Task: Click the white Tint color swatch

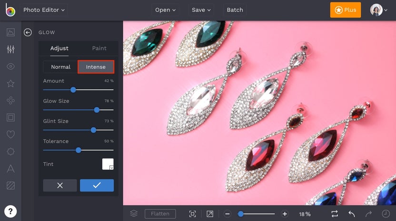Action: (x=108, y=164)
